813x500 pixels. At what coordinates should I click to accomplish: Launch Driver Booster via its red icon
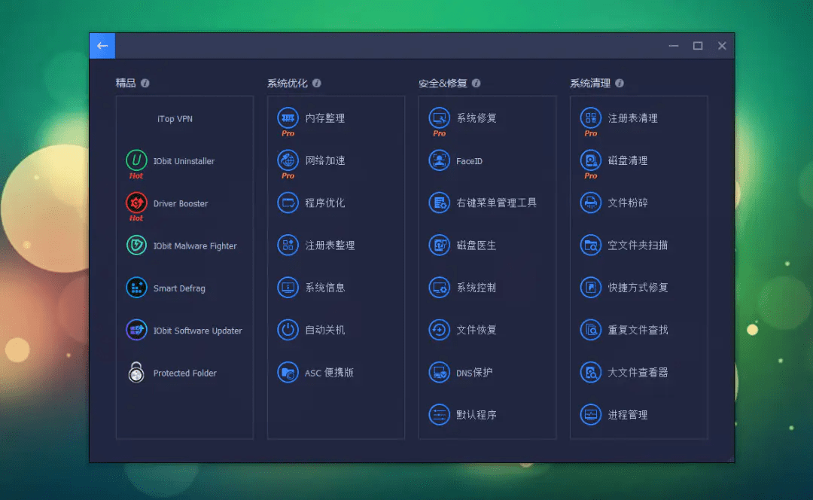pos(136,203)
